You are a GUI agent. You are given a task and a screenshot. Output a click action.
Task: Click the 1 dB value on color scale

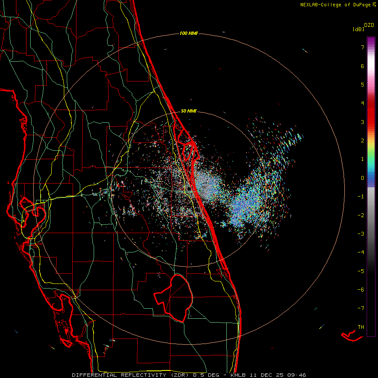click(362, 159)
